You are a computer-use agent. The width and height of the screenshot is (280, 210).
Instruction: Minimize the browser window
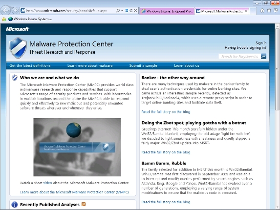pos(258,3)
